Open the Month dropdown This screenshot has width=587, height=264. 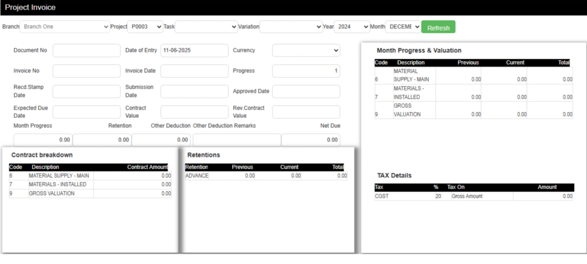(x=402, y=26)
